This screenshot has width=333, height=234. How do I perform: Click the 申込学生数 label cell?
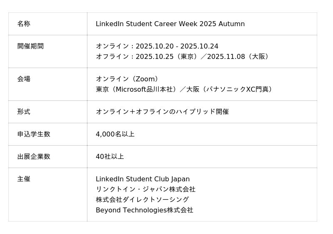(x=34, y=134)
